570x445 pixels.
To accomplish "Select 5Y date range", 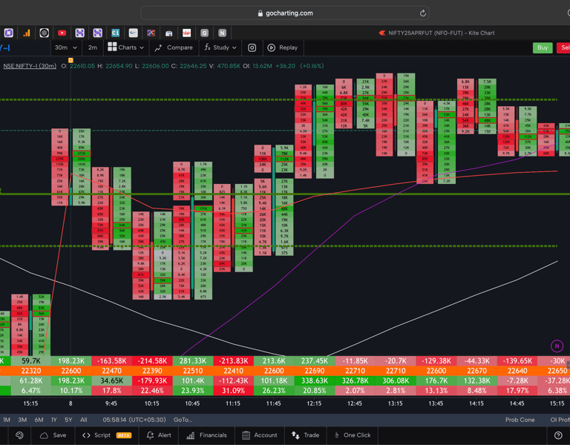I will point(68,420).
